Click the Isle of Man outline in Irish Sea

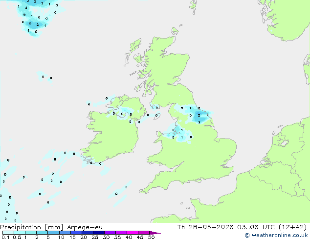(x=157, y=116)
